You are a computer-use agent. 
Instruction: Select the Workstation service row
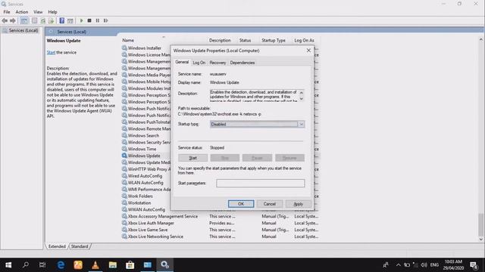(139, 203)
